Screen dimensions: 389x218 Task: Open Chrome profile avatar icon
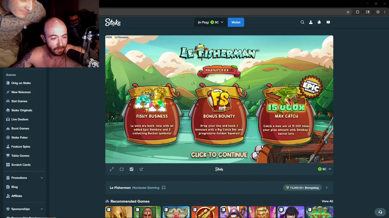pos(378,12)
